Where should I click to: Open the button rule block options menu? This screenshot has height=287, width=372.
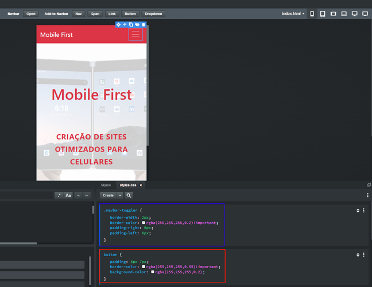coord(364,255)
